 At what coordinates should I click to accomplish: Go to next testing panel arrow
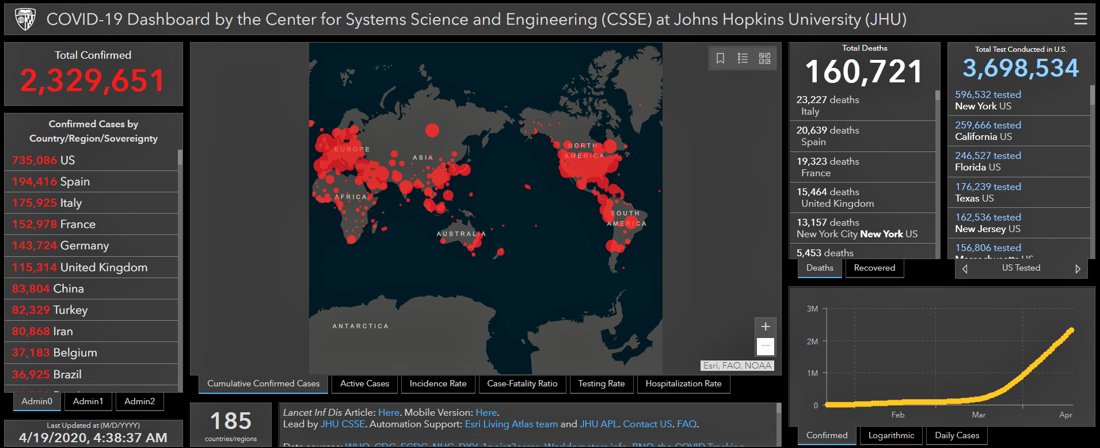pos(1078,268)
